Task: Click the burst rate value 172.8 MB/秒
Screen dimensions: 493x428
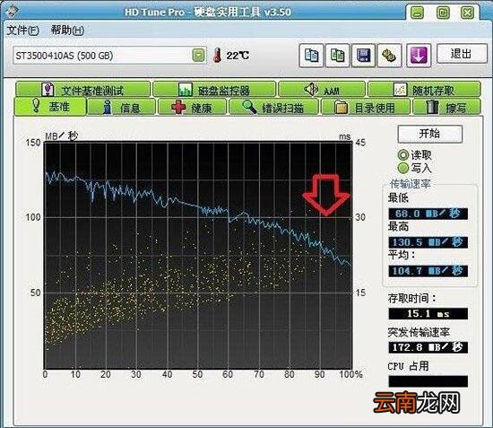Action: pos(428,347)
